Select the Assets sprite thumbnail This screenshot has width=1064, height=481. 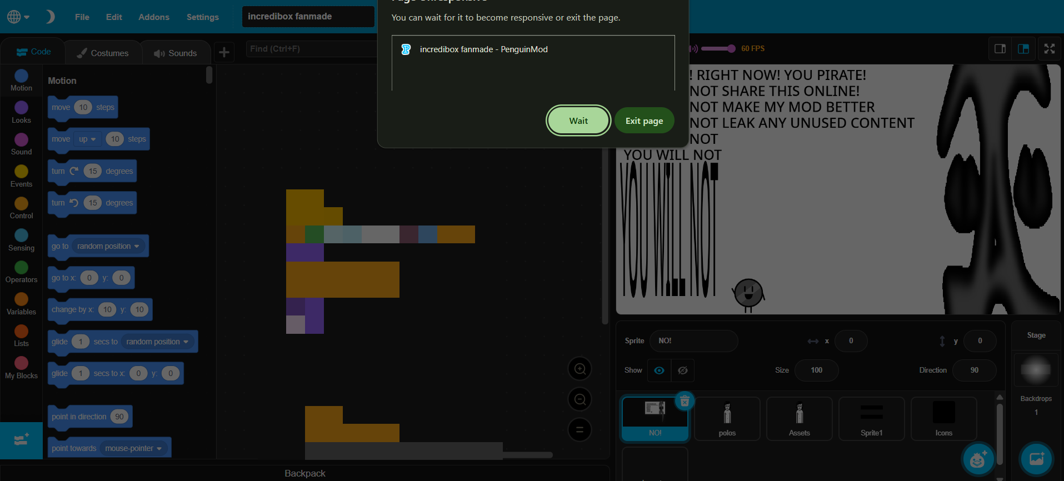pos(800,419)
